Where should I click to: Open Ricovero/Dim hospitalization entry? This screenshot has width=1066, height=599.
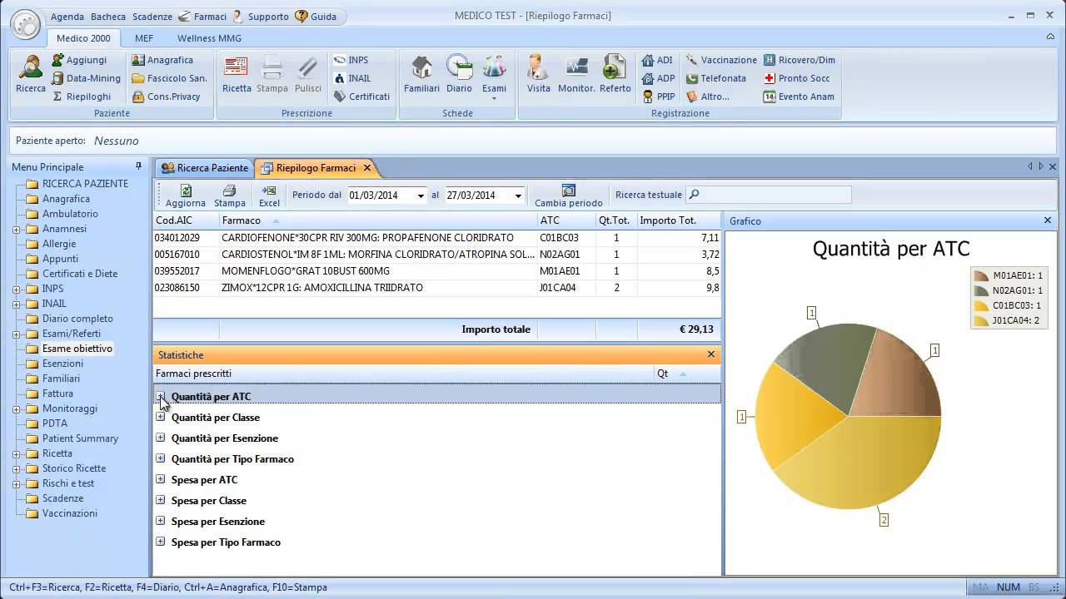799,60
